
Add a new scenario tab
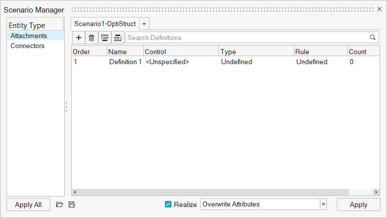[x=144, y=24]
